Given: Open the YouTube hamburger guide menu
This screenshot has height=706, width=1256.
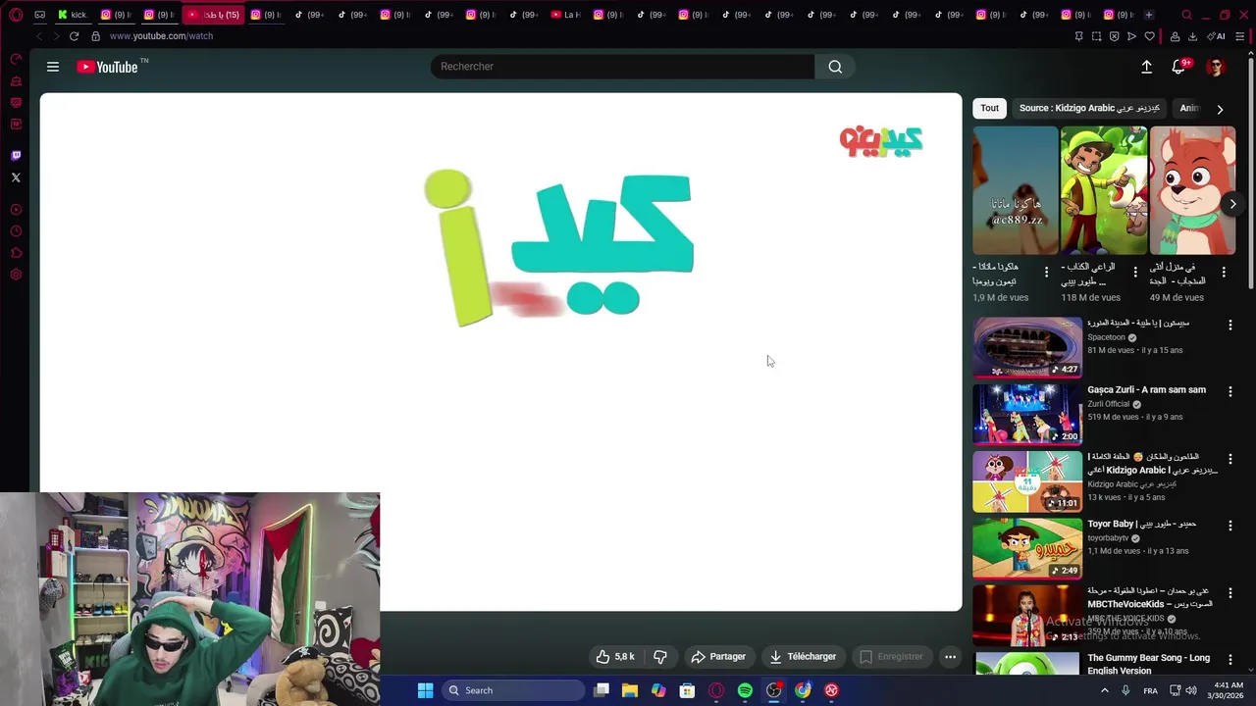Looking at the screenshot, I should tap(53, 67).
